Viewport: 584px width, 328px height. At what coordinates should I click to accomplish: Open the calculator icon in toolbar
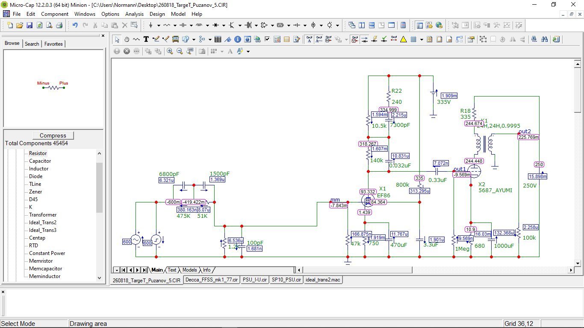pos(403,25)
